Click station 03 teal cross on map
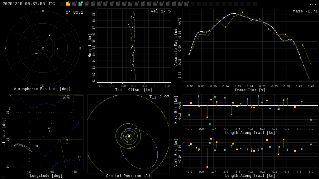Image resolution: width=319 pixels, height=179 pixels. 49,131
